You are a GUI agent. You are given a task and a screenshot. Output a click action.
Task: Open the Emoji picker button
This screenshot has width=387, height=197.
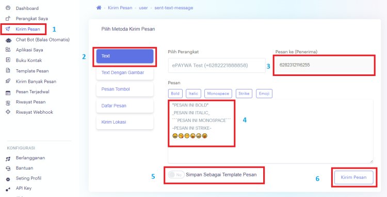click(264, 94)
